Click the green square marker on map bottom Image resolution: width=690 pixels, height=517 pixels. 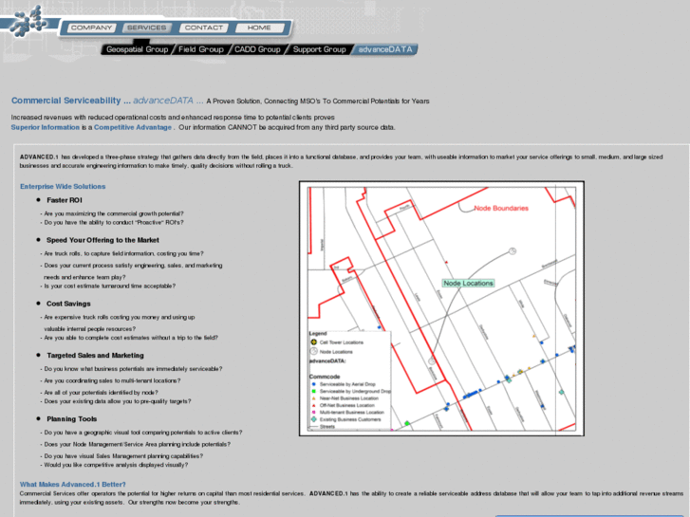[407, 423]
